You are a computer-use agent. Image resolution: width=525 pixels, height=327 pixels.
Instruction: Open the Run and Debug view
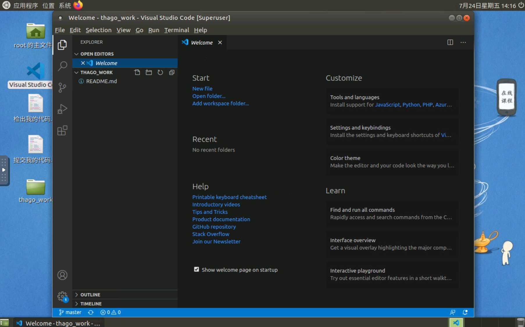coord(62,109)
